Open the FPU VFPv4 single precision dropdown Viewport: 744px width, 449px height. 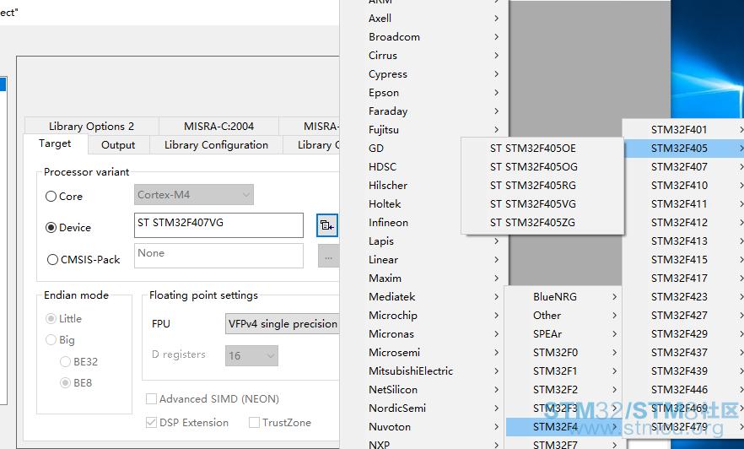(283, 324)
